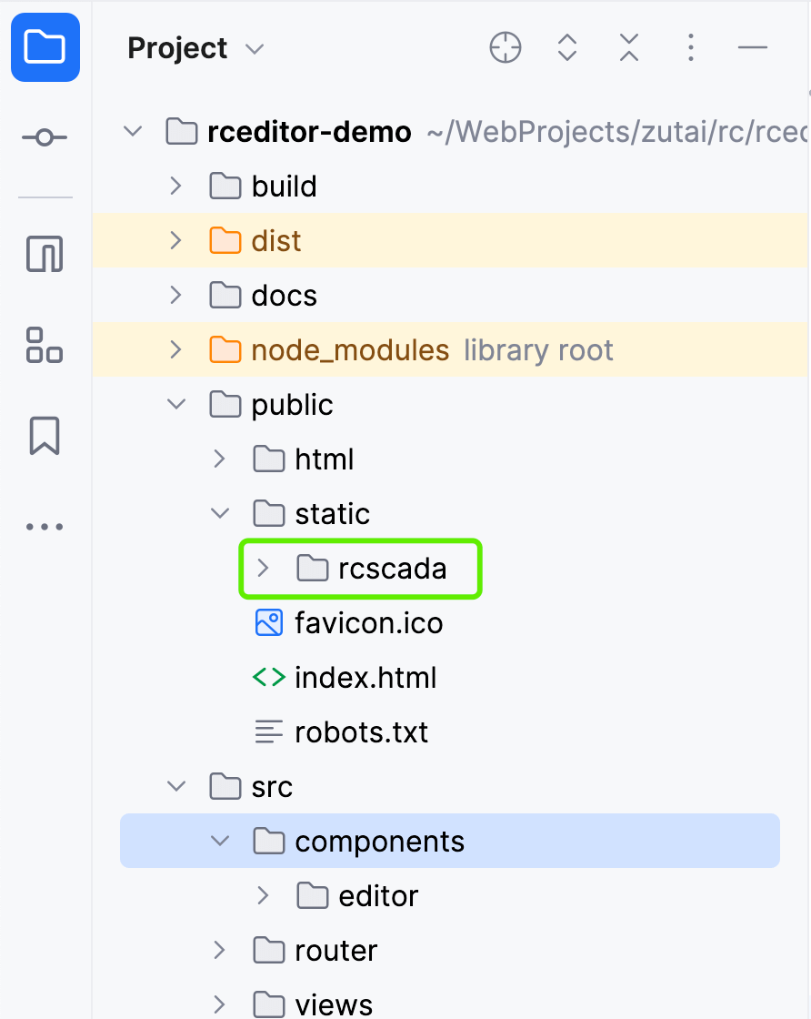Select the dist folder

tap(275, 241)
